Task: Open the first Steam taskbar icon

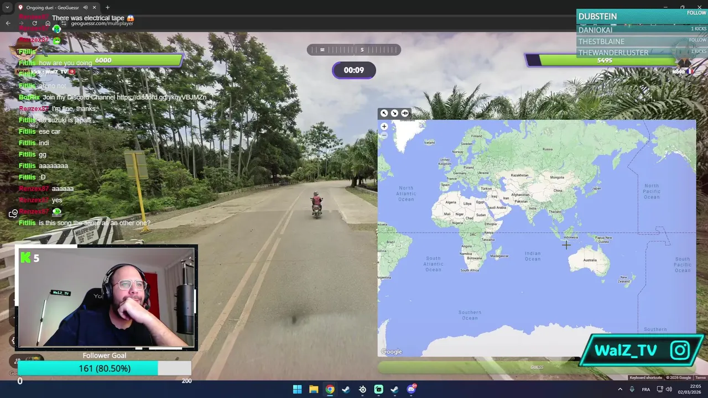Action: (346, 389)
